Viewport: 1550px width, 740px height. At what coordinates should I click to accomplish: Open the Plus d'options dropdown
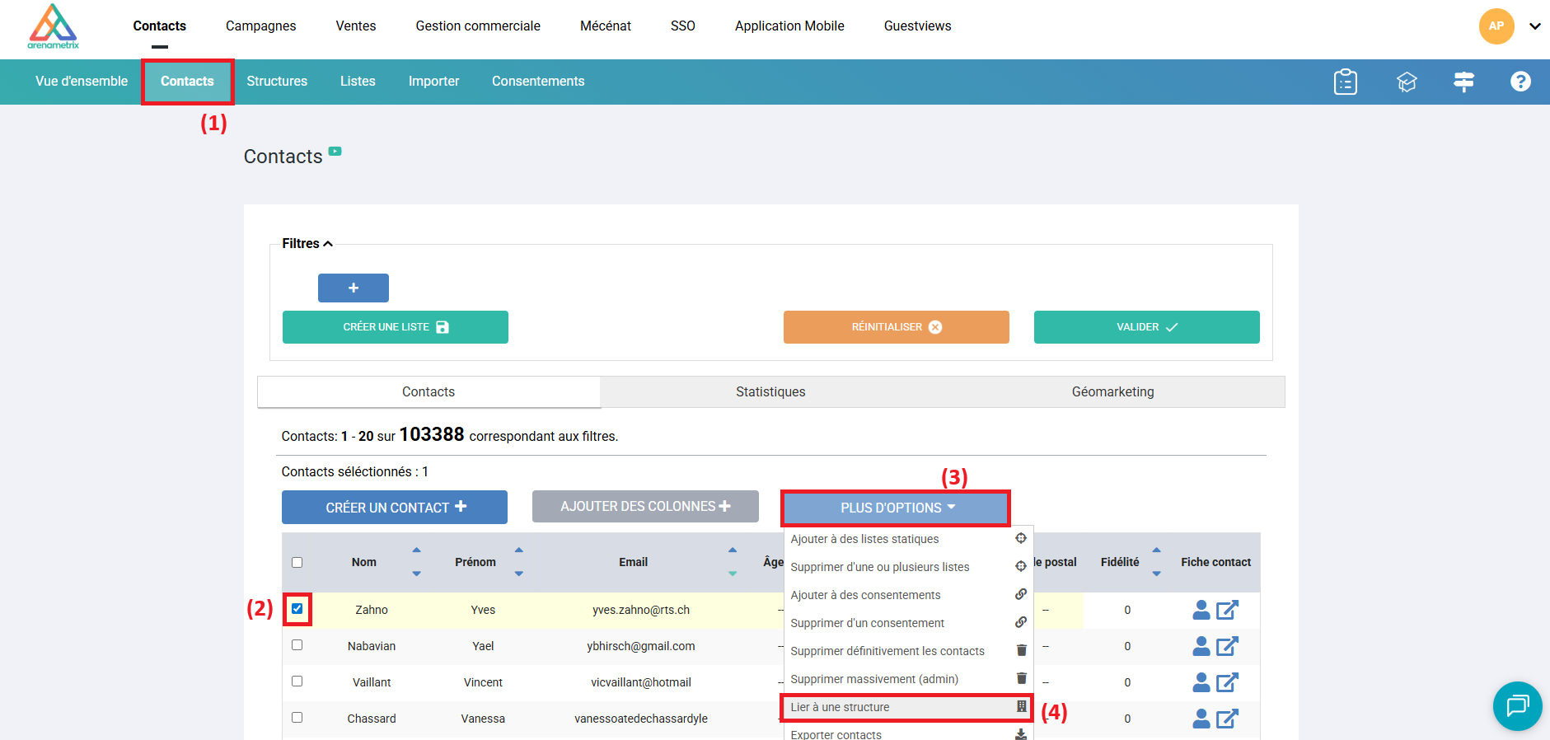coord(896,508)
